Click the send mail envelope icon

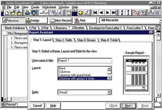point(69,13)
